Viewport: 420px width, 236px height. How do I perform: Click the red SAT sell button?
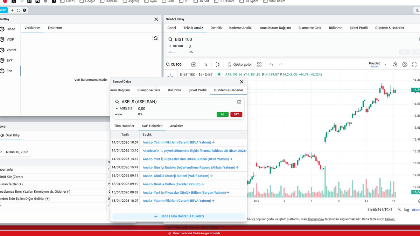[x=236, y=114]
